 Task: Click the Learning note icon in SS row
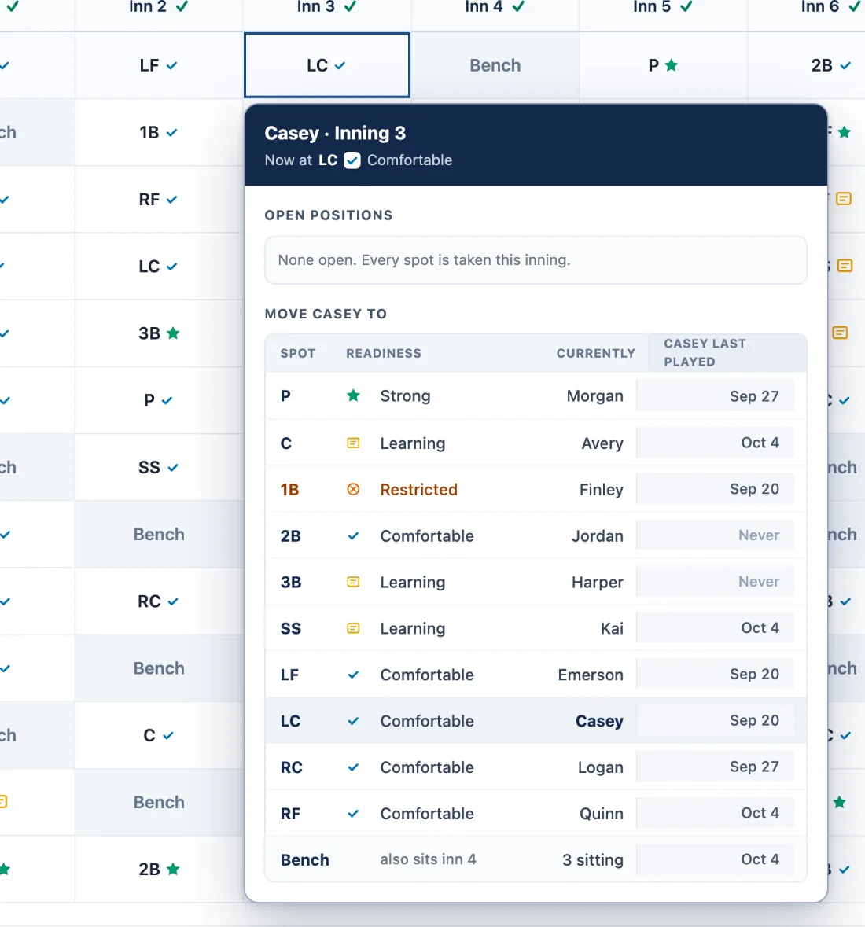click(353, 628)
